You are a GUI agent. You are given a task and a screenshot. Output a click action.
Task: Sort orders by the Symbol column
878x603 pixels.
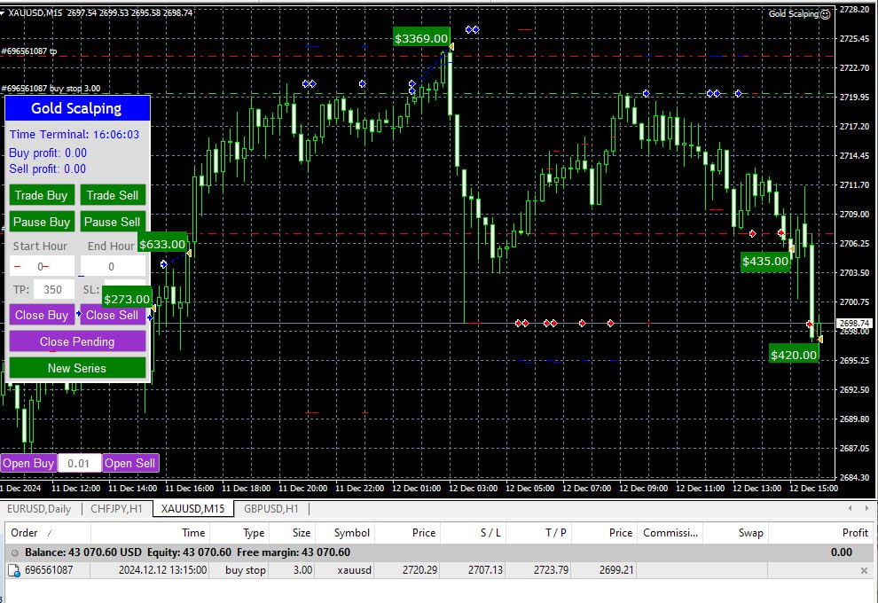click(344, 533)
